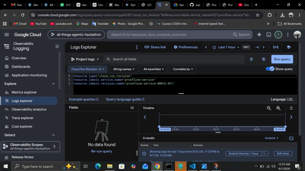
Task: Click the Run query button
Action: tap(282, 59)
